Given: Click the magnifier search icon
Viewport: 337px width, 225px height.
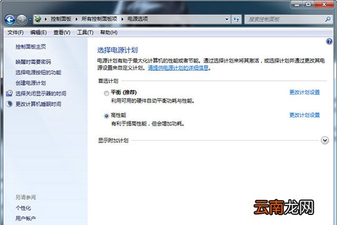Looking at the screenshot, I should 328,19.
